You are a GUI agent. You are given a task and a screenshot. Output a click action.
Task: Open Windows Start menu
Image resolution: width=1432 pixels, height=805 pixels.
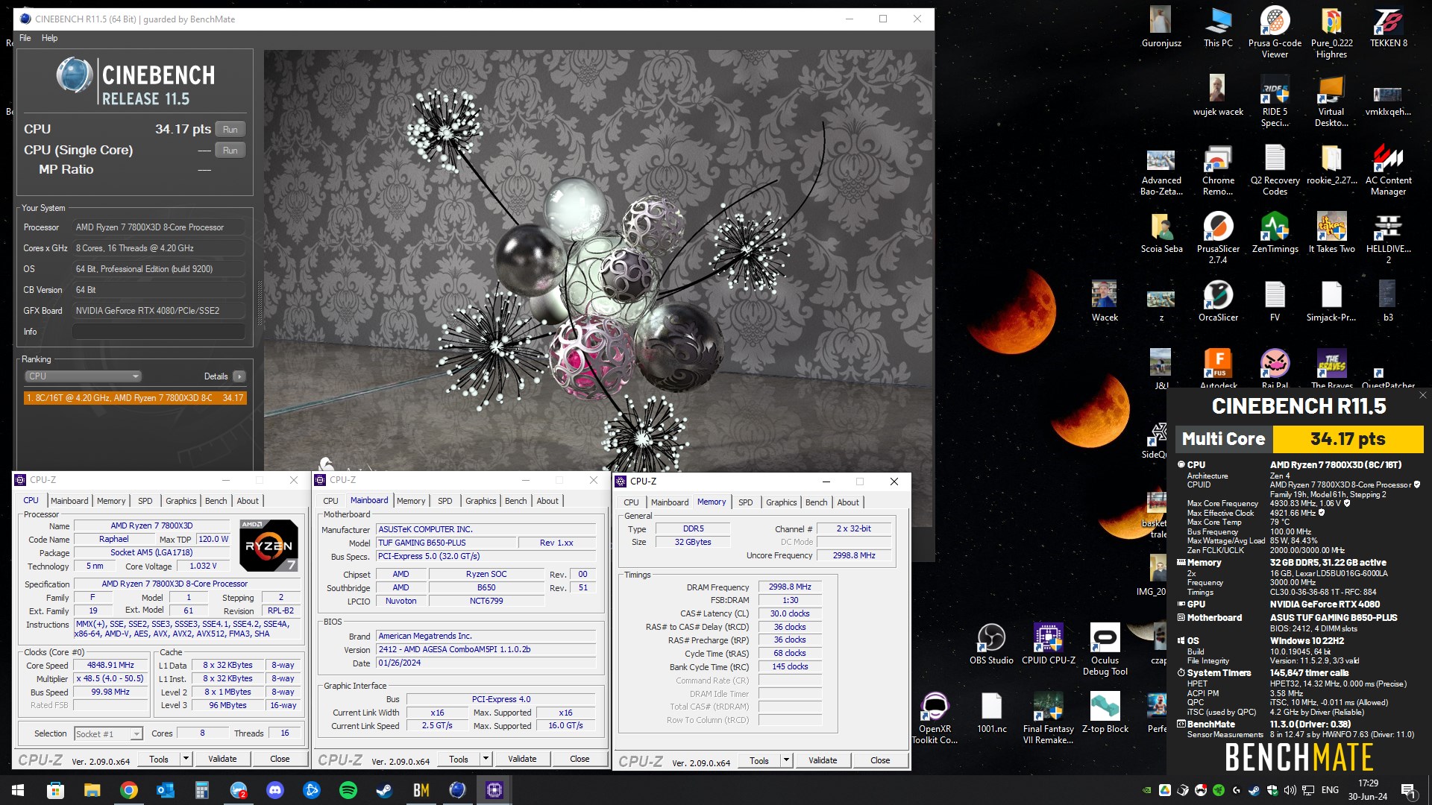[18, 790]
